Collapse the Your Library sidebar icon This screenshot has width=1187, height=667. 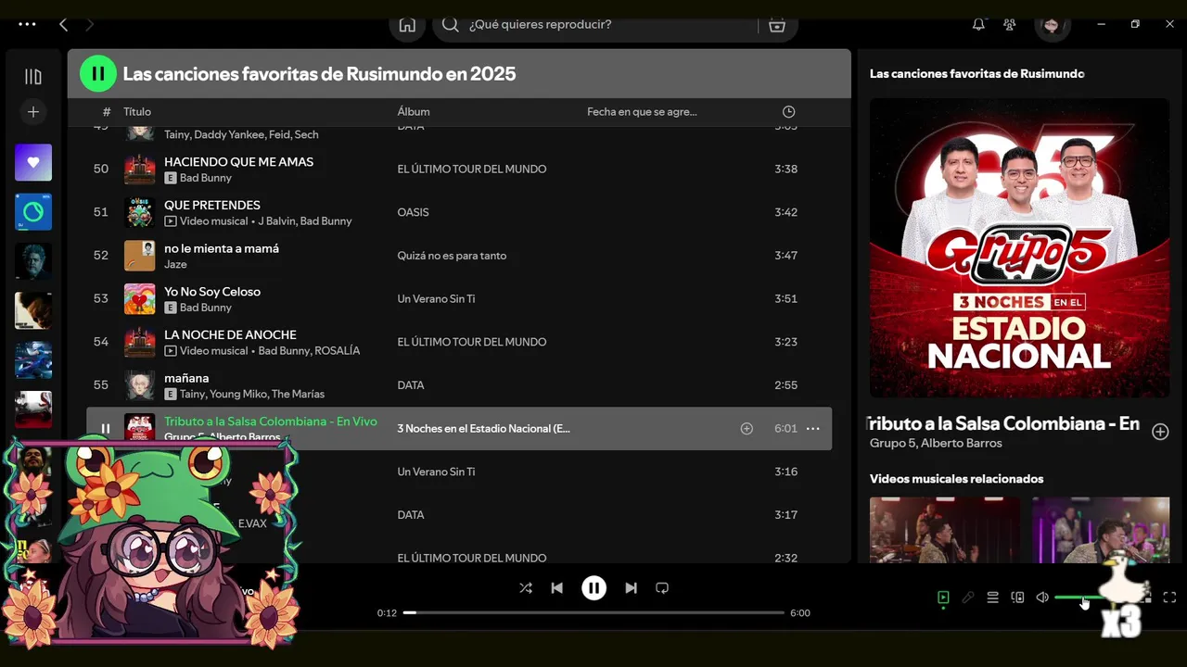click(33, 77)
